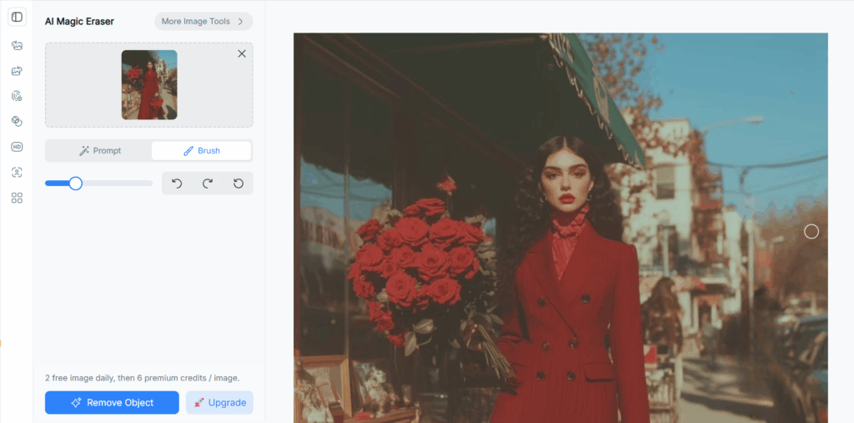Click the overlapping circles tool icon
This screenshot has width=854, height=423.
pyautogui.click(x=17, y=121)
